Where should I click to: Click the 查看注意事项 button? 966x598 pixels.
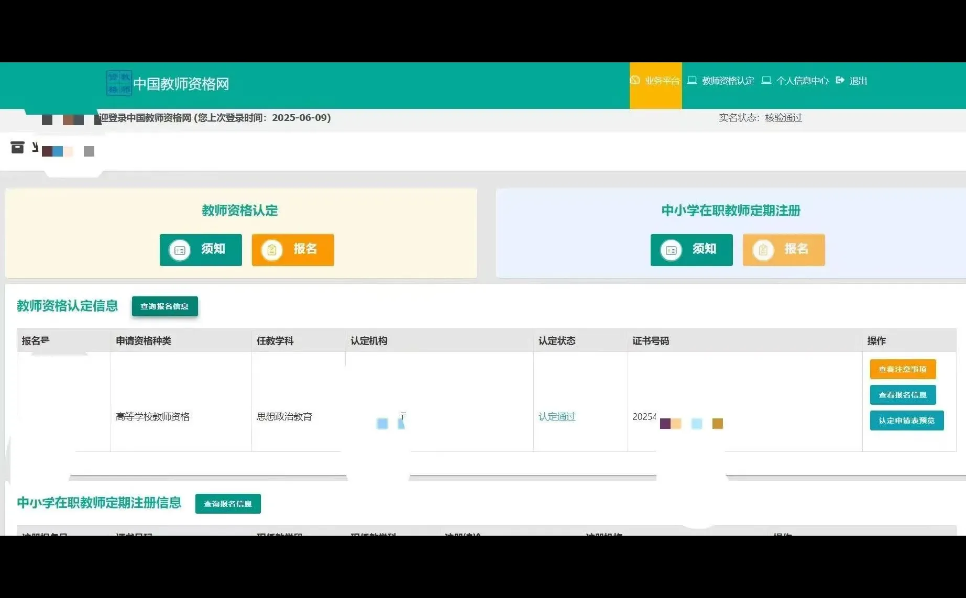903,369
